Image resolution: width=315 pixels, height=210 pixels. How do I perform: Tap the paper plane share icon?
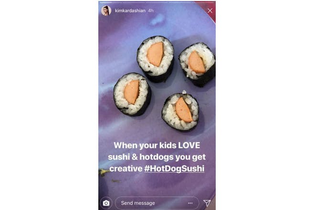point(207,203)
